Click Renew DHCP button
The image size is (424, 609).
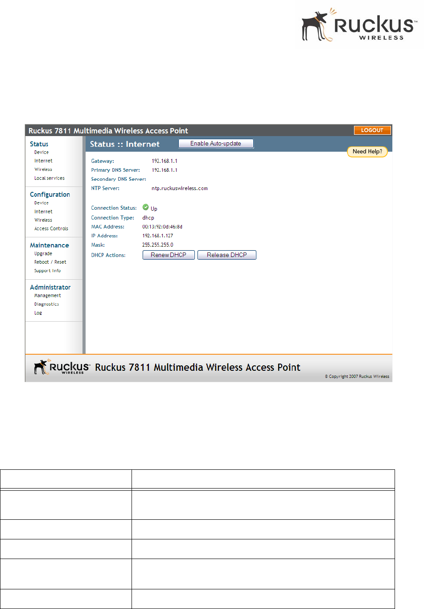point(169,255)
